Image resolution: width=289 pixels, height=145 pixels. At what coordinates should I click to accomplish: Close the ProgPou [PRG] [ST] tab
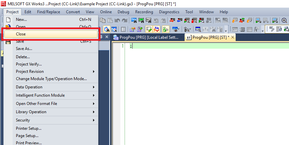coord(233,37)
